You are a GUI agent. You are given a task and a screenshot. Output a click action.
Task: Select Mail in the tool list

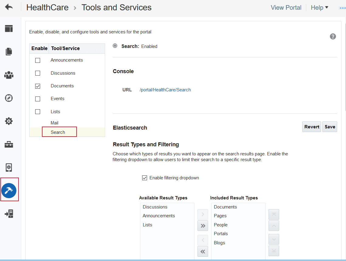click(54, 123)
